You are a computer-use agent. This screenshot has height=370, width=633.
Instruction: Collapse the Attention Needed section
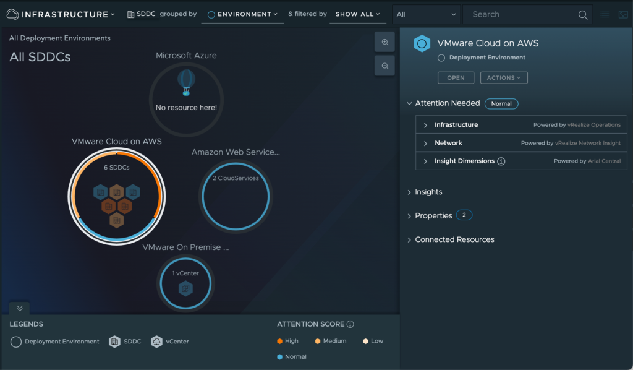[409, 103]
